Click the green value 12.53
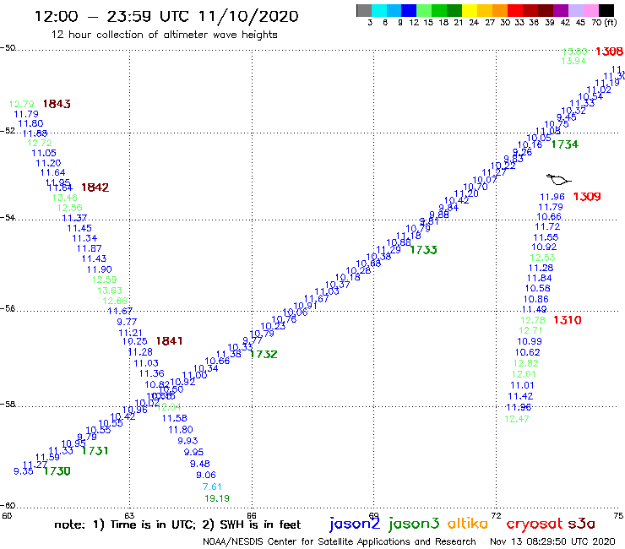 click(x=542, y=258)
